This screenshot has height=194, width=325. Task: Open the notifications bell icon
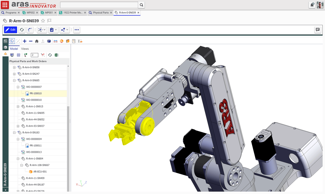pos(312,5)
